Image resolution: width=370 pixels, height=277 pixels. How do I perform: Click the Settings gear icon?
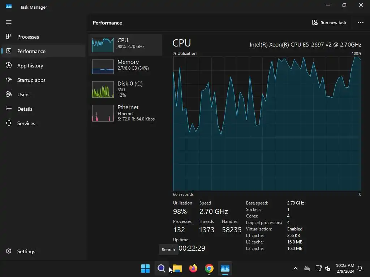[x=9, y=251]
